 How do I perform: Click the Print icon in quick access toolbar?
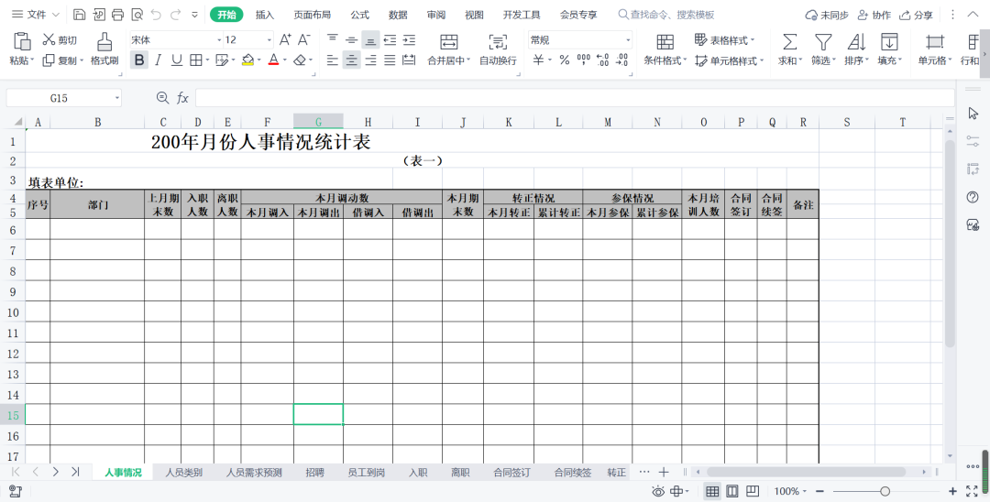point(117,15)
